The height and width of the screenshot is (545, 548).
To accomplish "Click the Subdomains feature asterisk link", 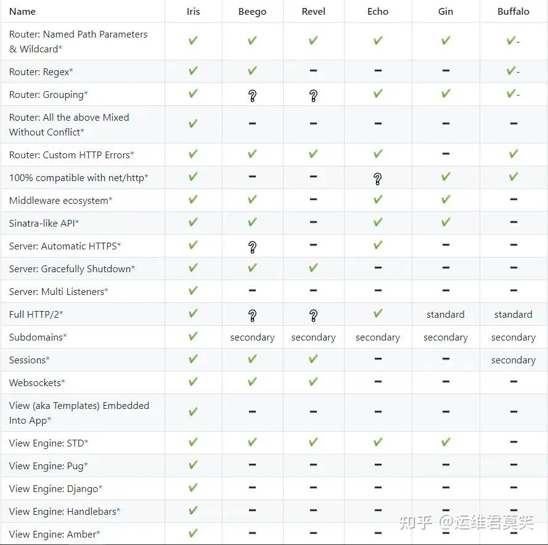I will pyautogui.click(x=65, y=337).
